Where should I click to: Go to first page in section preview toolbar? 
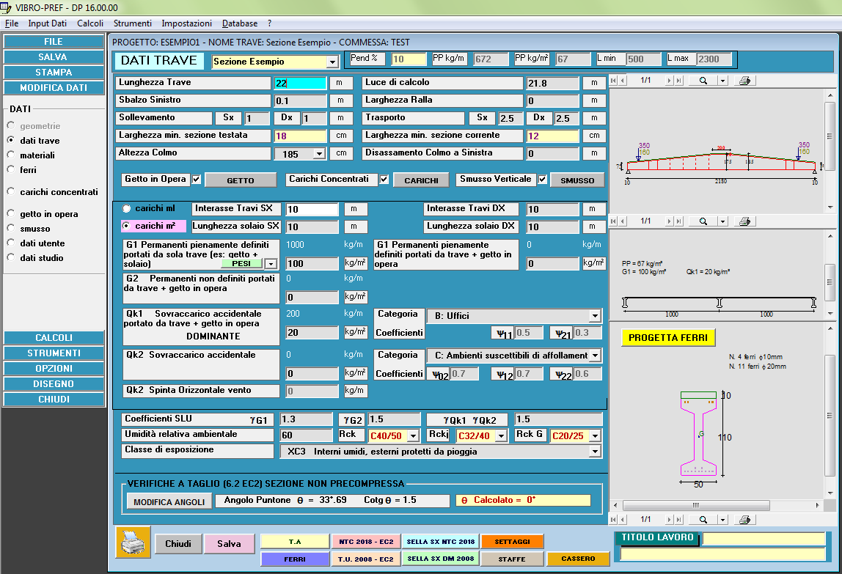614,519
